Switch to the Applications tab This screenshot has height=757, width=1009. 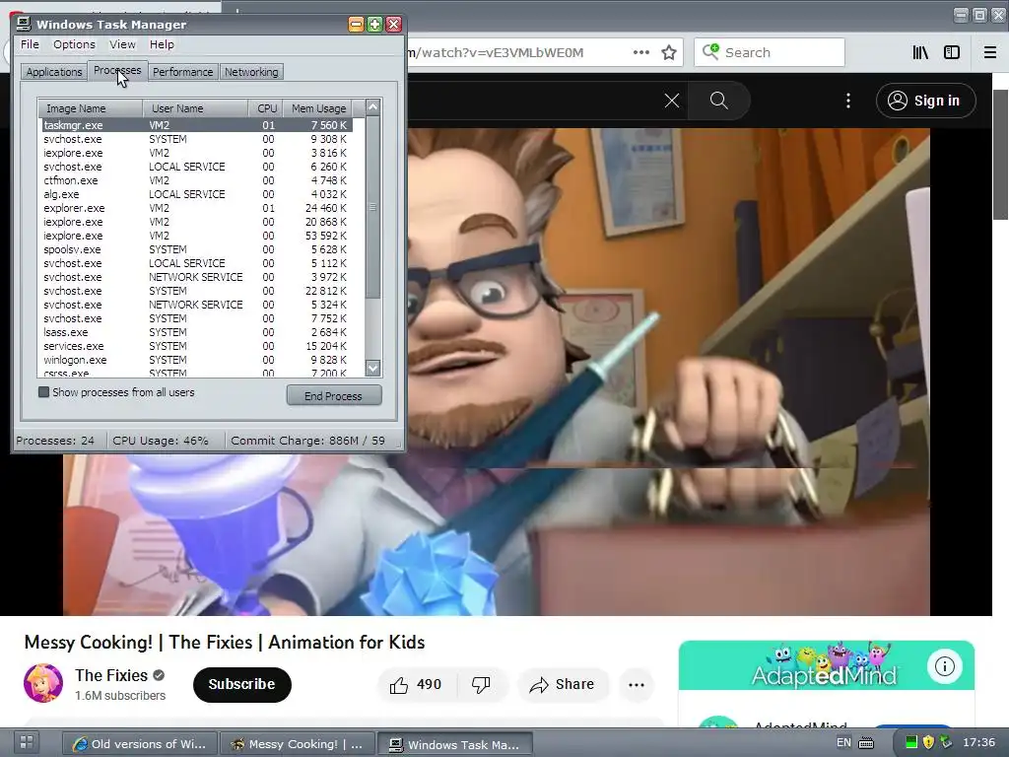point(54,72)
